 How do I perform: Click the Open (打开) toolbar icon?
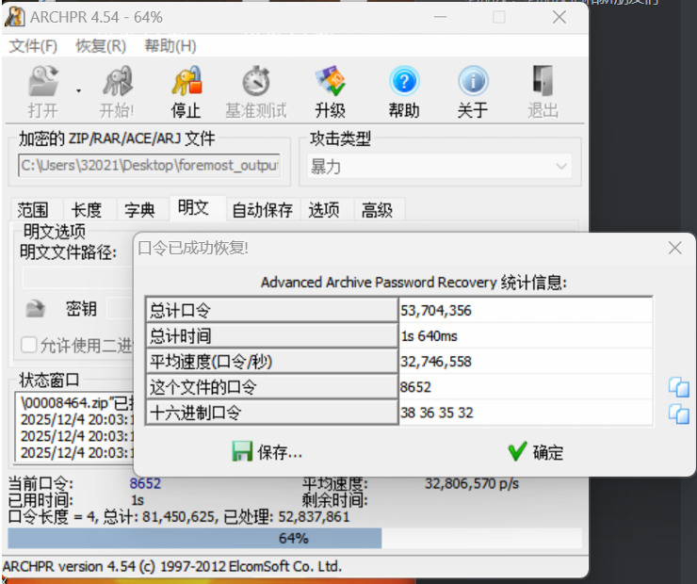(42, 83)
